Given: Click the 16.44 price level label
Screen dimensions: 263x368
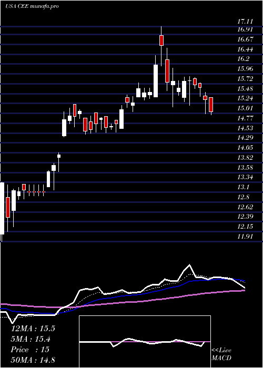Looking at the screenshot, I should pos(245,49).
